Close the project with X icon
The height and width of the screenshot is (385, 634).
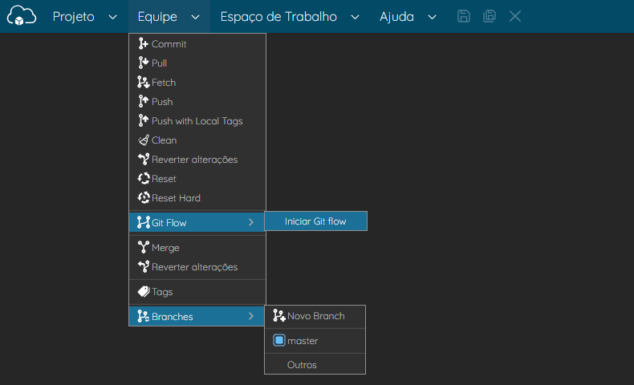tap(514, 16)
